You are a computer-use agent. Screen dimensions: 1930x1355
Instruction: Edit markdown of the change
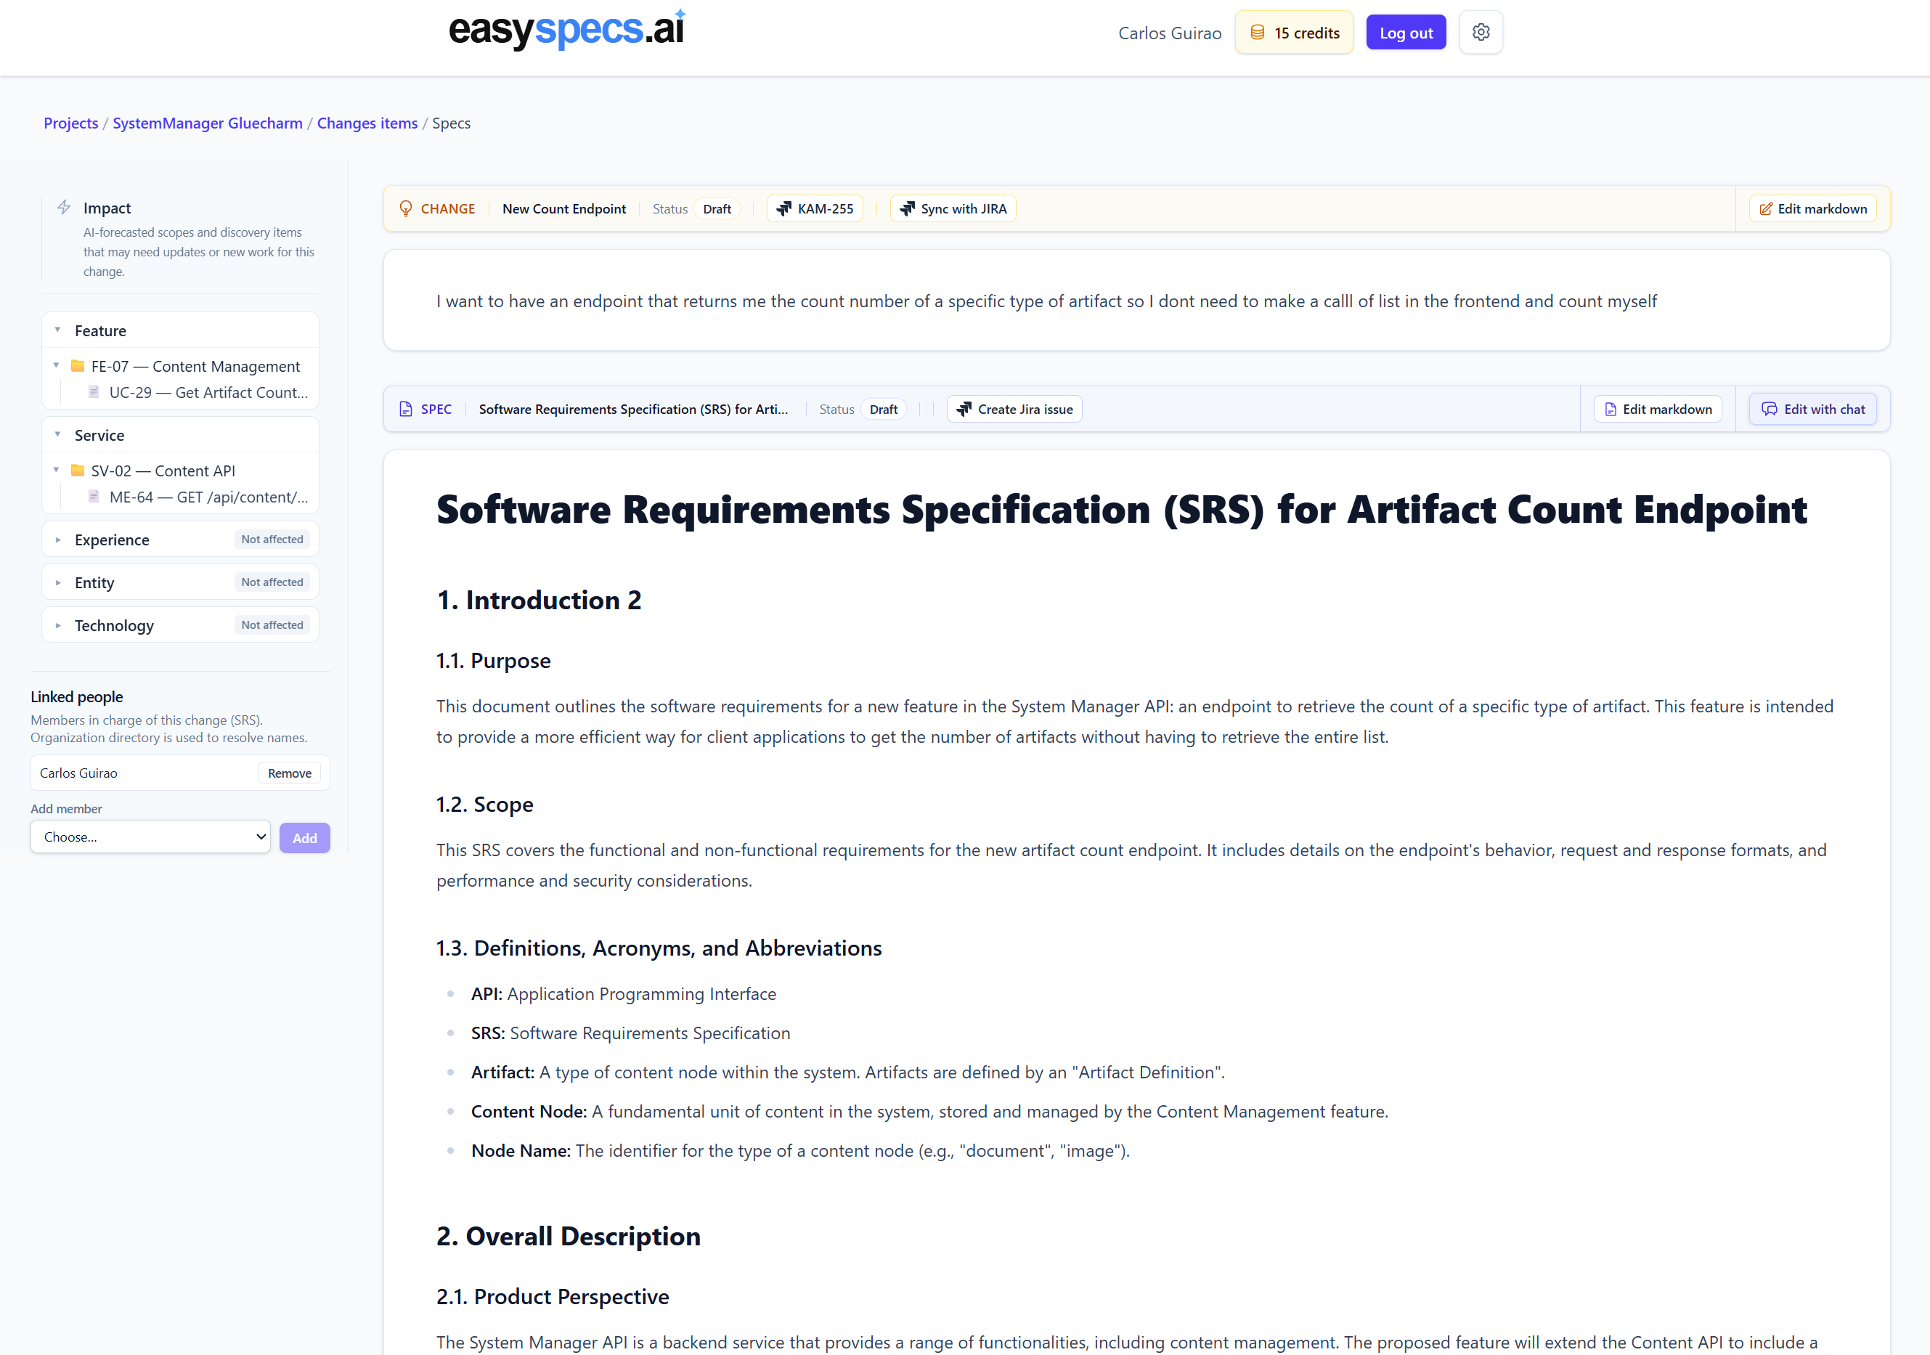click(x=1812, y=208)
